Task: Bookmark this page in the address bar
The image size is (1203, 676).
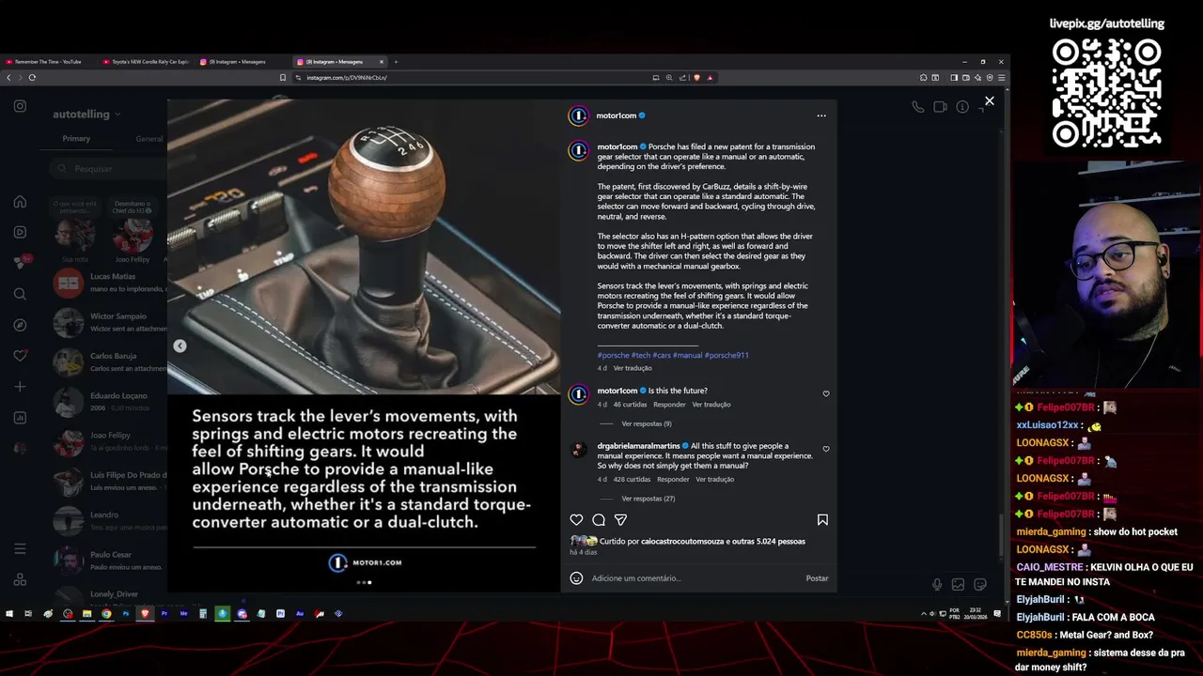Action: [283, 77]
